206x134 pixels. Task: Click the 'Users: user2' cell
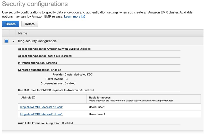[97, 107]
